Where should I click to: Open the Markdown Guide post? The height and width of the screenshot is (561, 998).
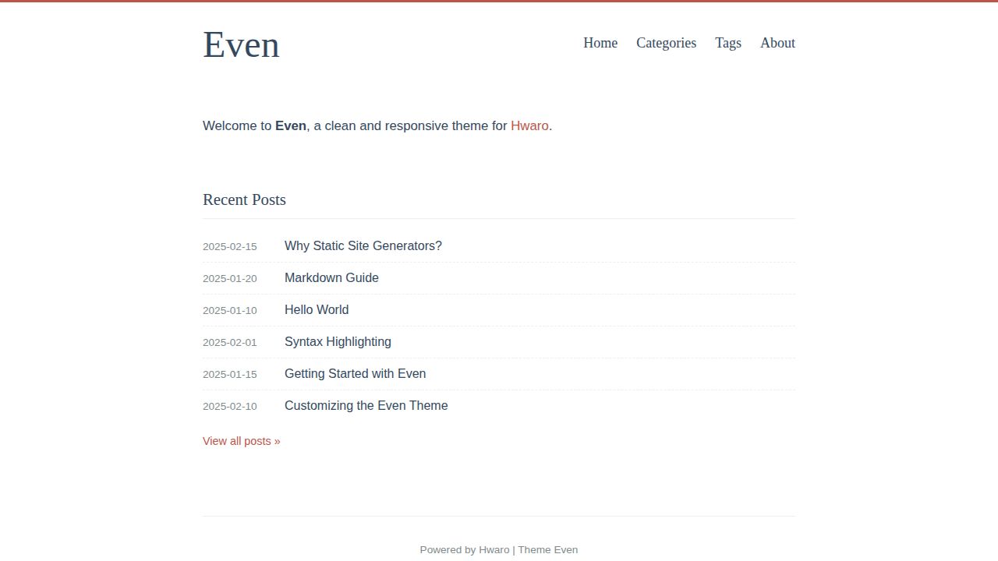pyautogui.click(x=331, y=277)
